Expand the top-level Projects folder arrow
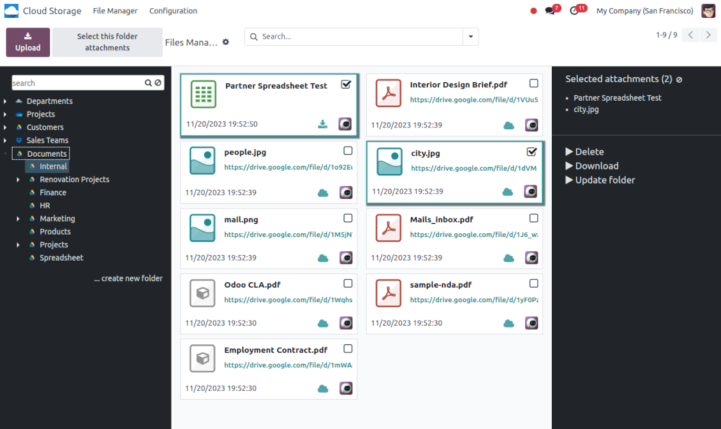This screenshot has width=721, height=429. click(5, 114)
